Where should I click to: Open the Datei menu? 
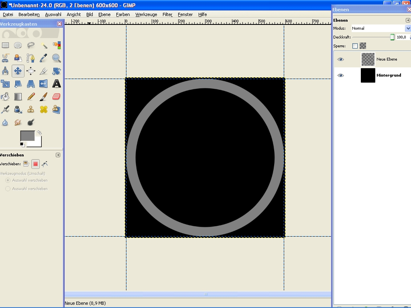[x=8, y=14]
